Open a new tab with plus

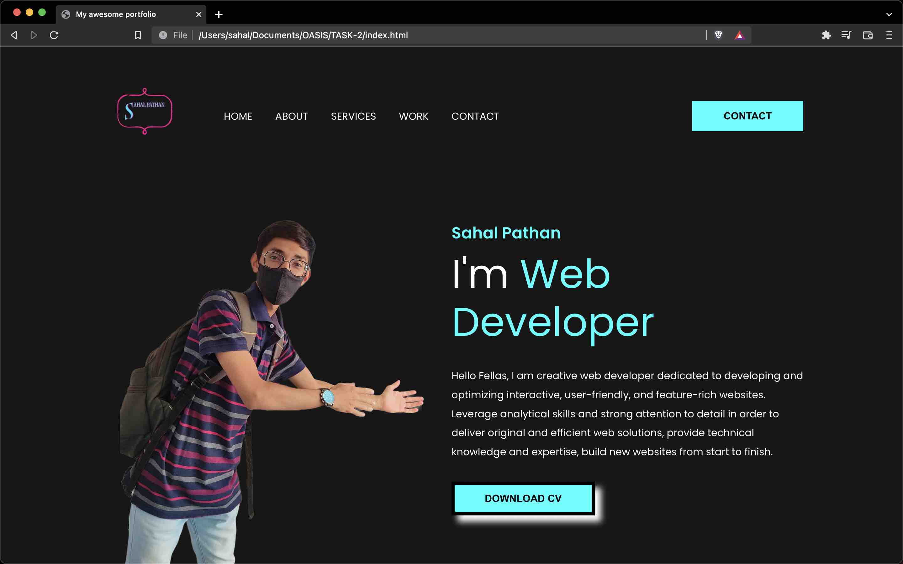[x=219, y=14]
